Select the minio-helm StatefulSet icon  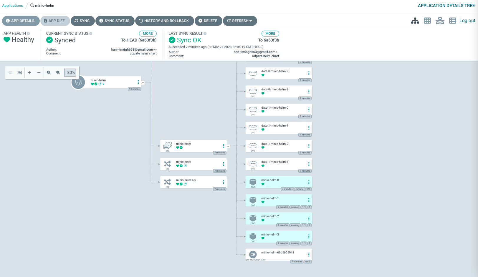pos(168,145)
